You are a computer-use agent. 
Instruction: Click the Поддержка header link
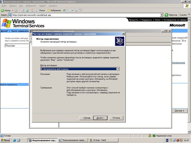pyautogui.click(x=147, y=20)
